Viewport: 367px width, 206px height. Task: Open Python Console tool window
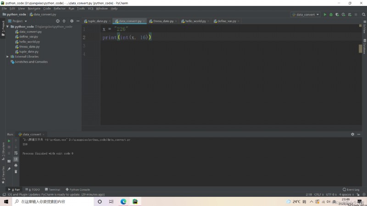[78, 190]
